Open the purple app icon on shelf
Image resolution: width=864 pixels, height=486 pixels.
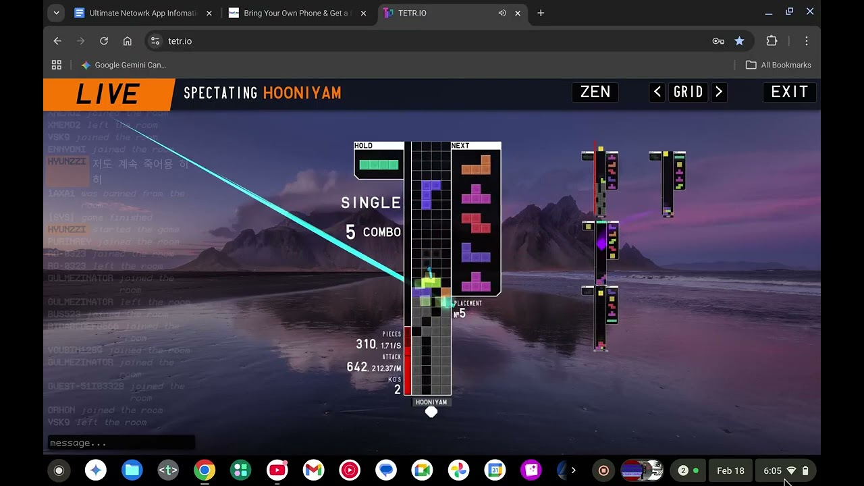(x=531, y=470)
